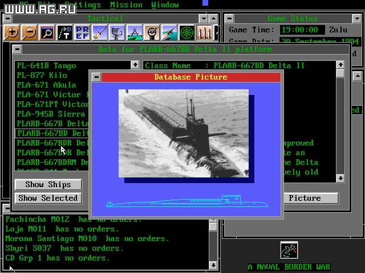Click the aircraft takeoff air operations icon
Viewport: 365px width, 273px height.
169,32
